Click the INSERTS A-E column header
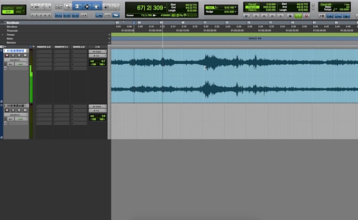Screen dimensions: 358x220 (x=44, y=47)
